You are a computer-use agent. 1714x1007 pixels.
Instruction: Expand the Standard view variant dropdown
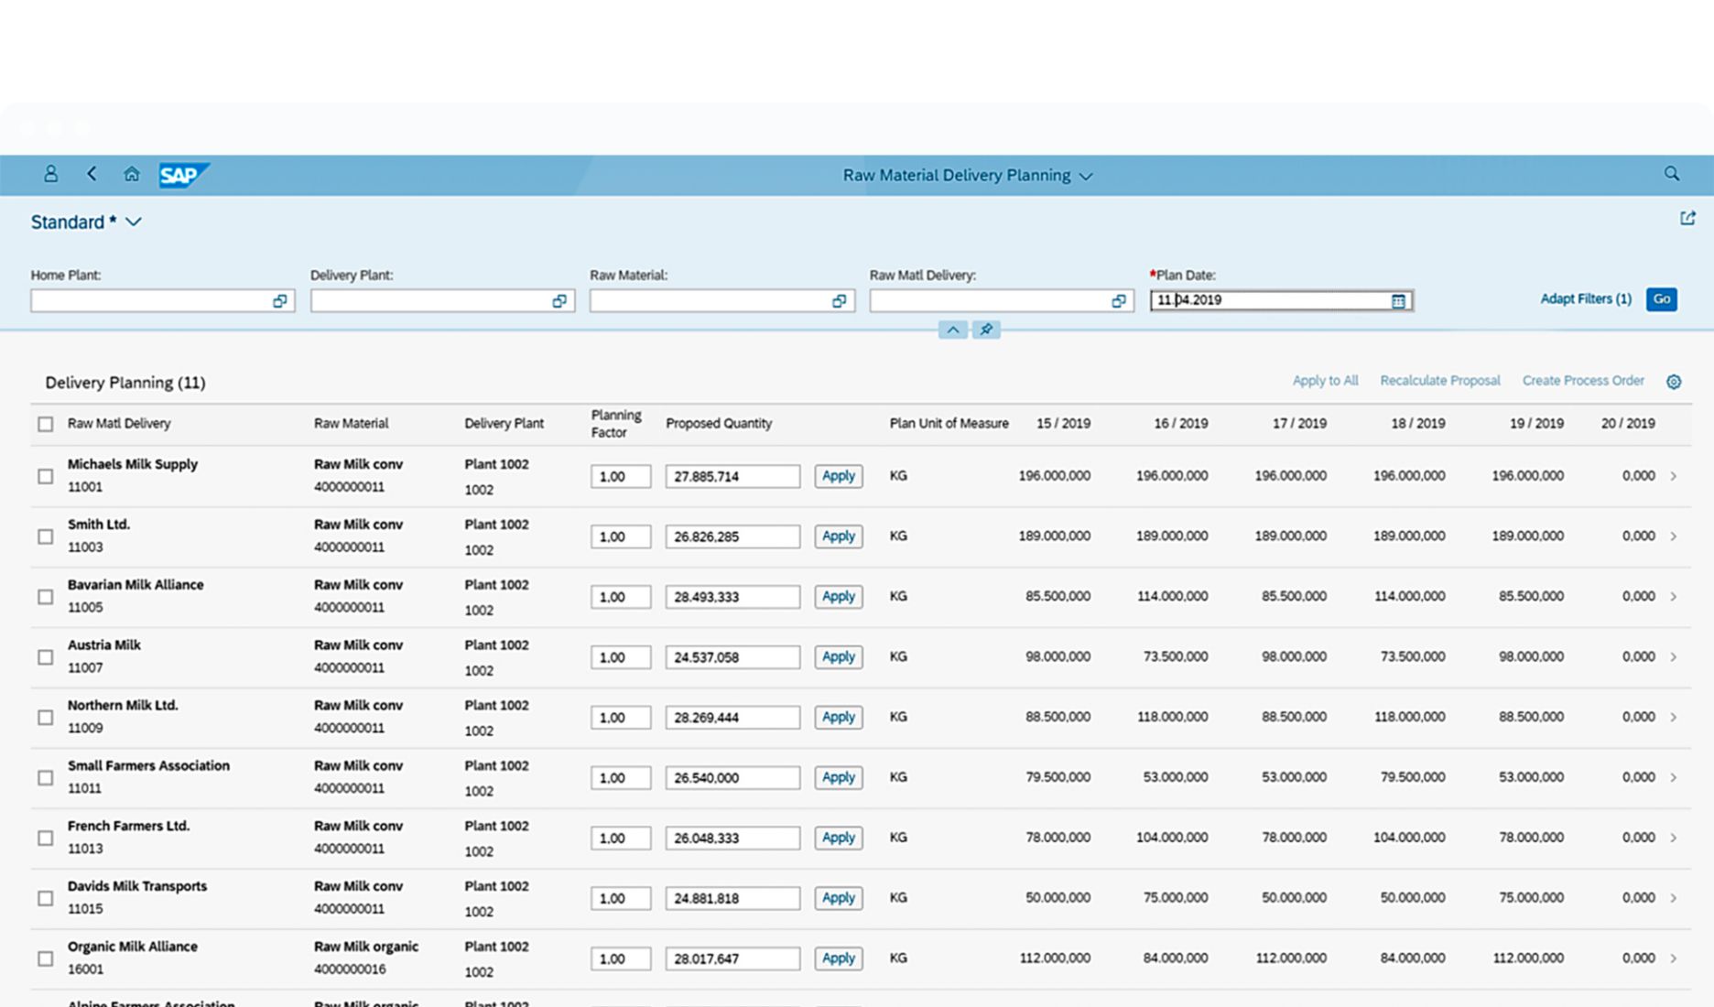(x=134, y=222)
